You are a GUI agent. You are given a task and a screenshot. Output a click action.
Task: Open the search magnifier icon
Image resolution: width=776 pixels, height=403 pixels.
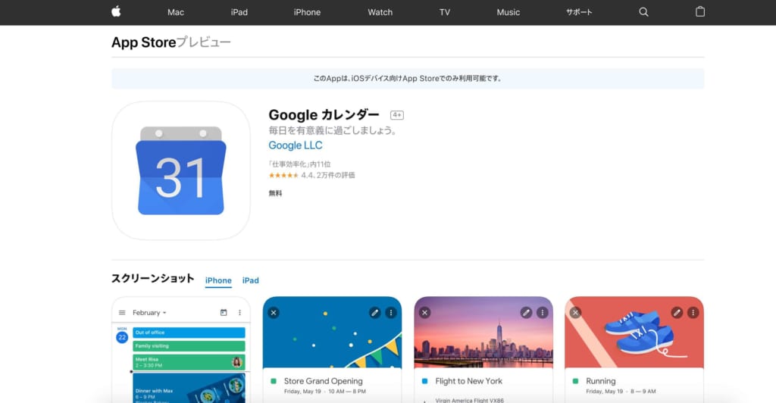(x=643, y=12)
